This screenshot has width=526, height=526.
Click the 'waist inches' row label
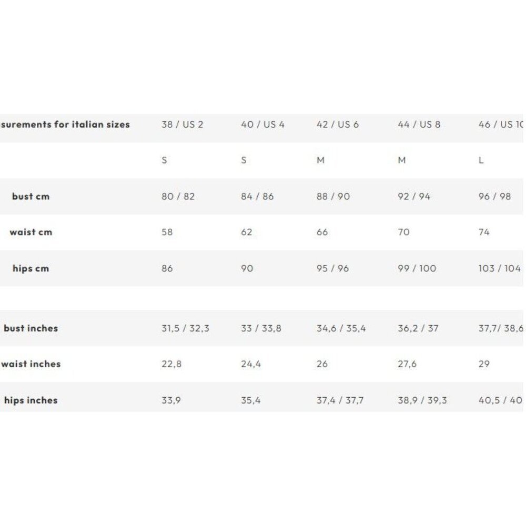point(31,364)
